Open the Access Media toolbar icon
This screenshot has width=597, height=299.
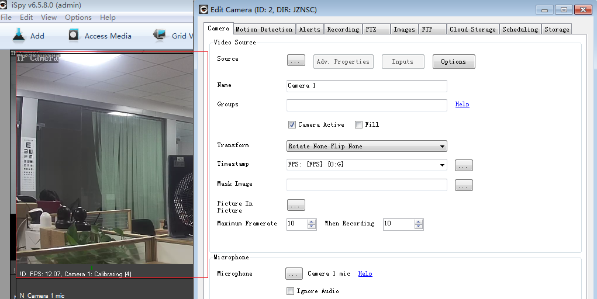point(74,35)
